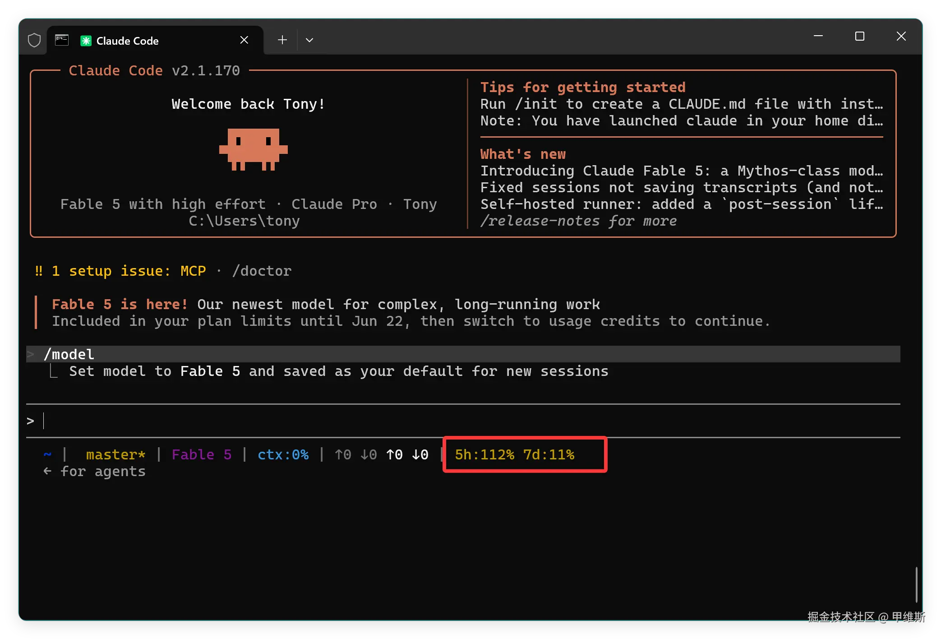This screenshot has width=941, height=639.
Task: Click the ctx:0% status entry
Action: pyautogui.click(x=283, y=454)
